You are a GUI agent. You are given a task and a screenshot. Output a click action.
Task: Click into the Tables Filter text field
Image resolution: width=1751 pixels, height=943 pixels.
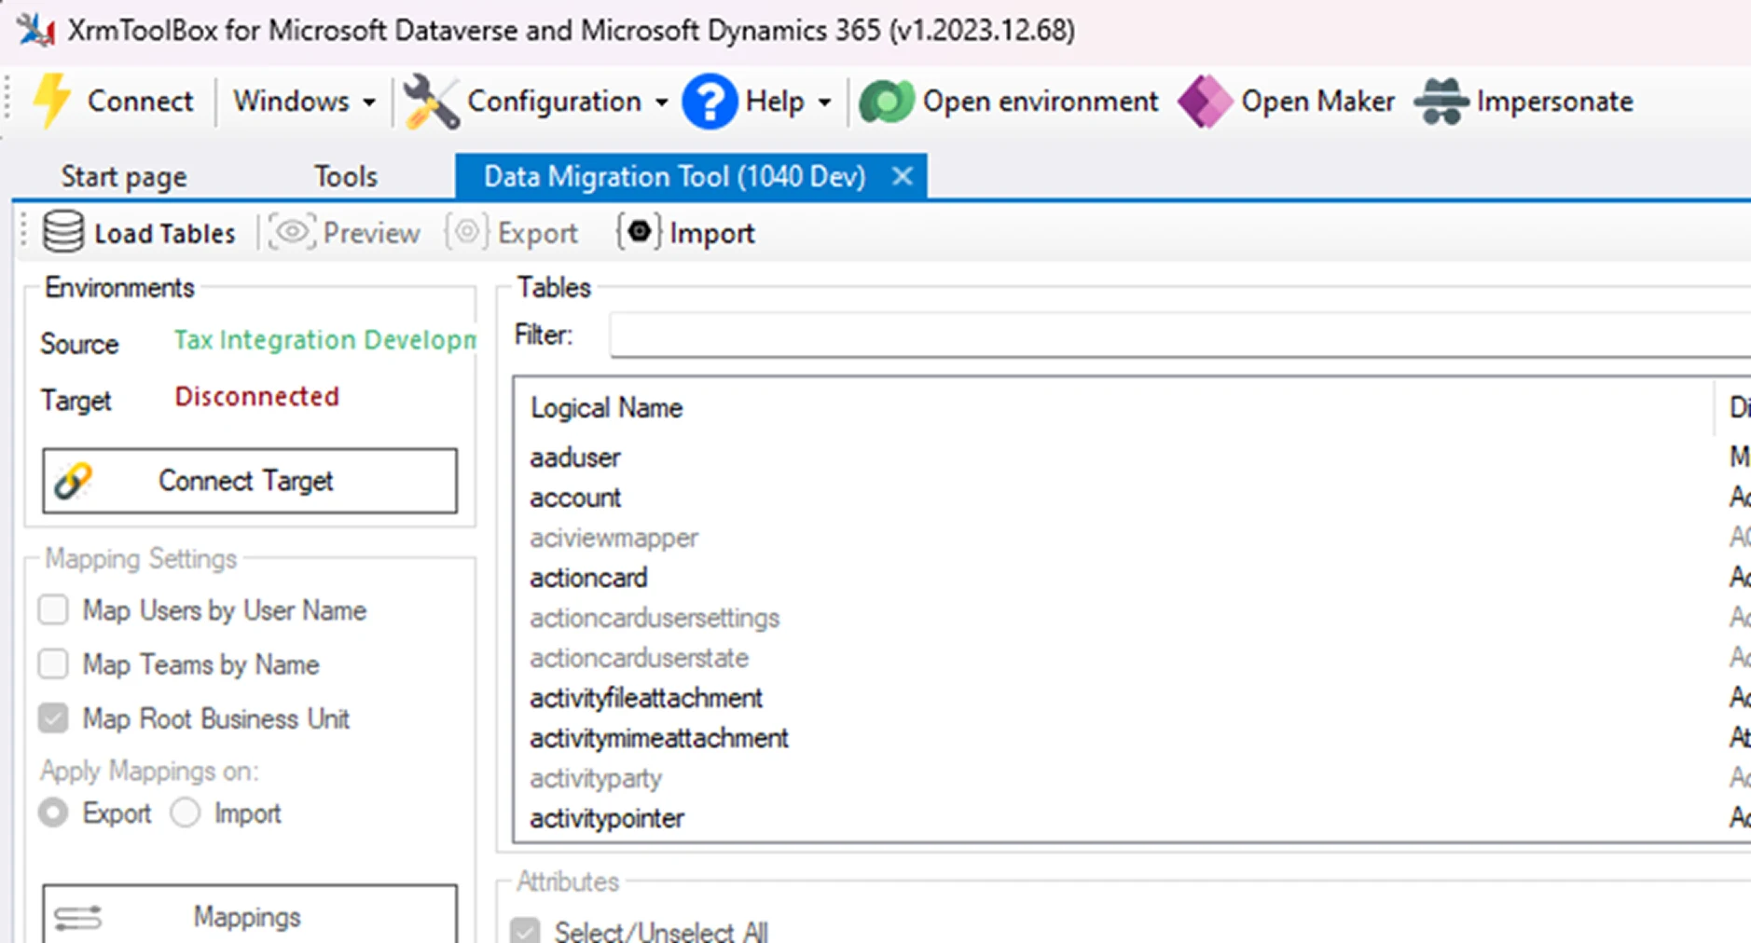[1175, 335]
